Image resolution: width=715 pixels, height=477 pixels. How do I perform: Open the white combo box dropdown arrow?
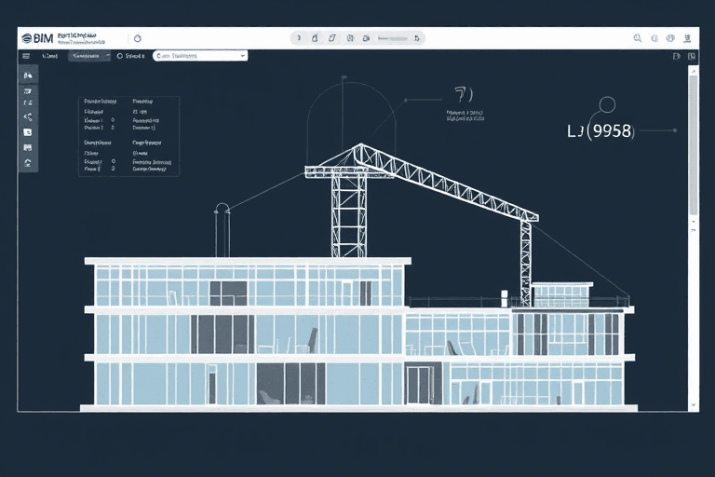point(243,56)
